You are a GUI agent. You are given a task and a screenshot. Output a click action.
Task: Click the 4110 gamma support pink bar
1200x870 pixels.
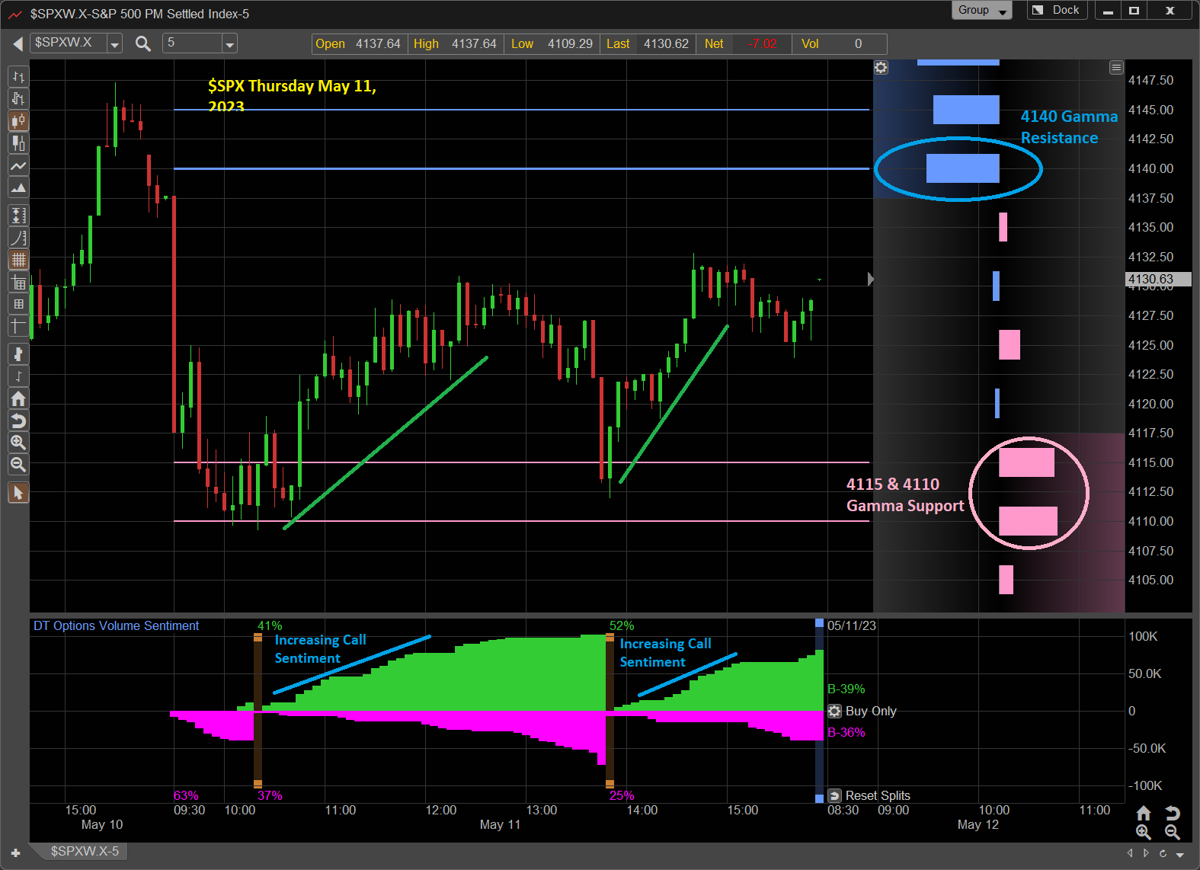tap(1028, 521)
